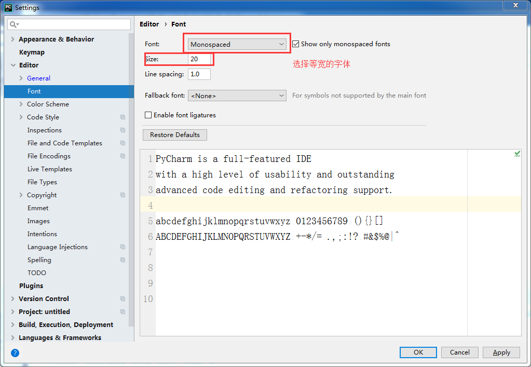Expand Appearance & Behavior section
This screenshot has width=531, height=367.
point(12,39)
